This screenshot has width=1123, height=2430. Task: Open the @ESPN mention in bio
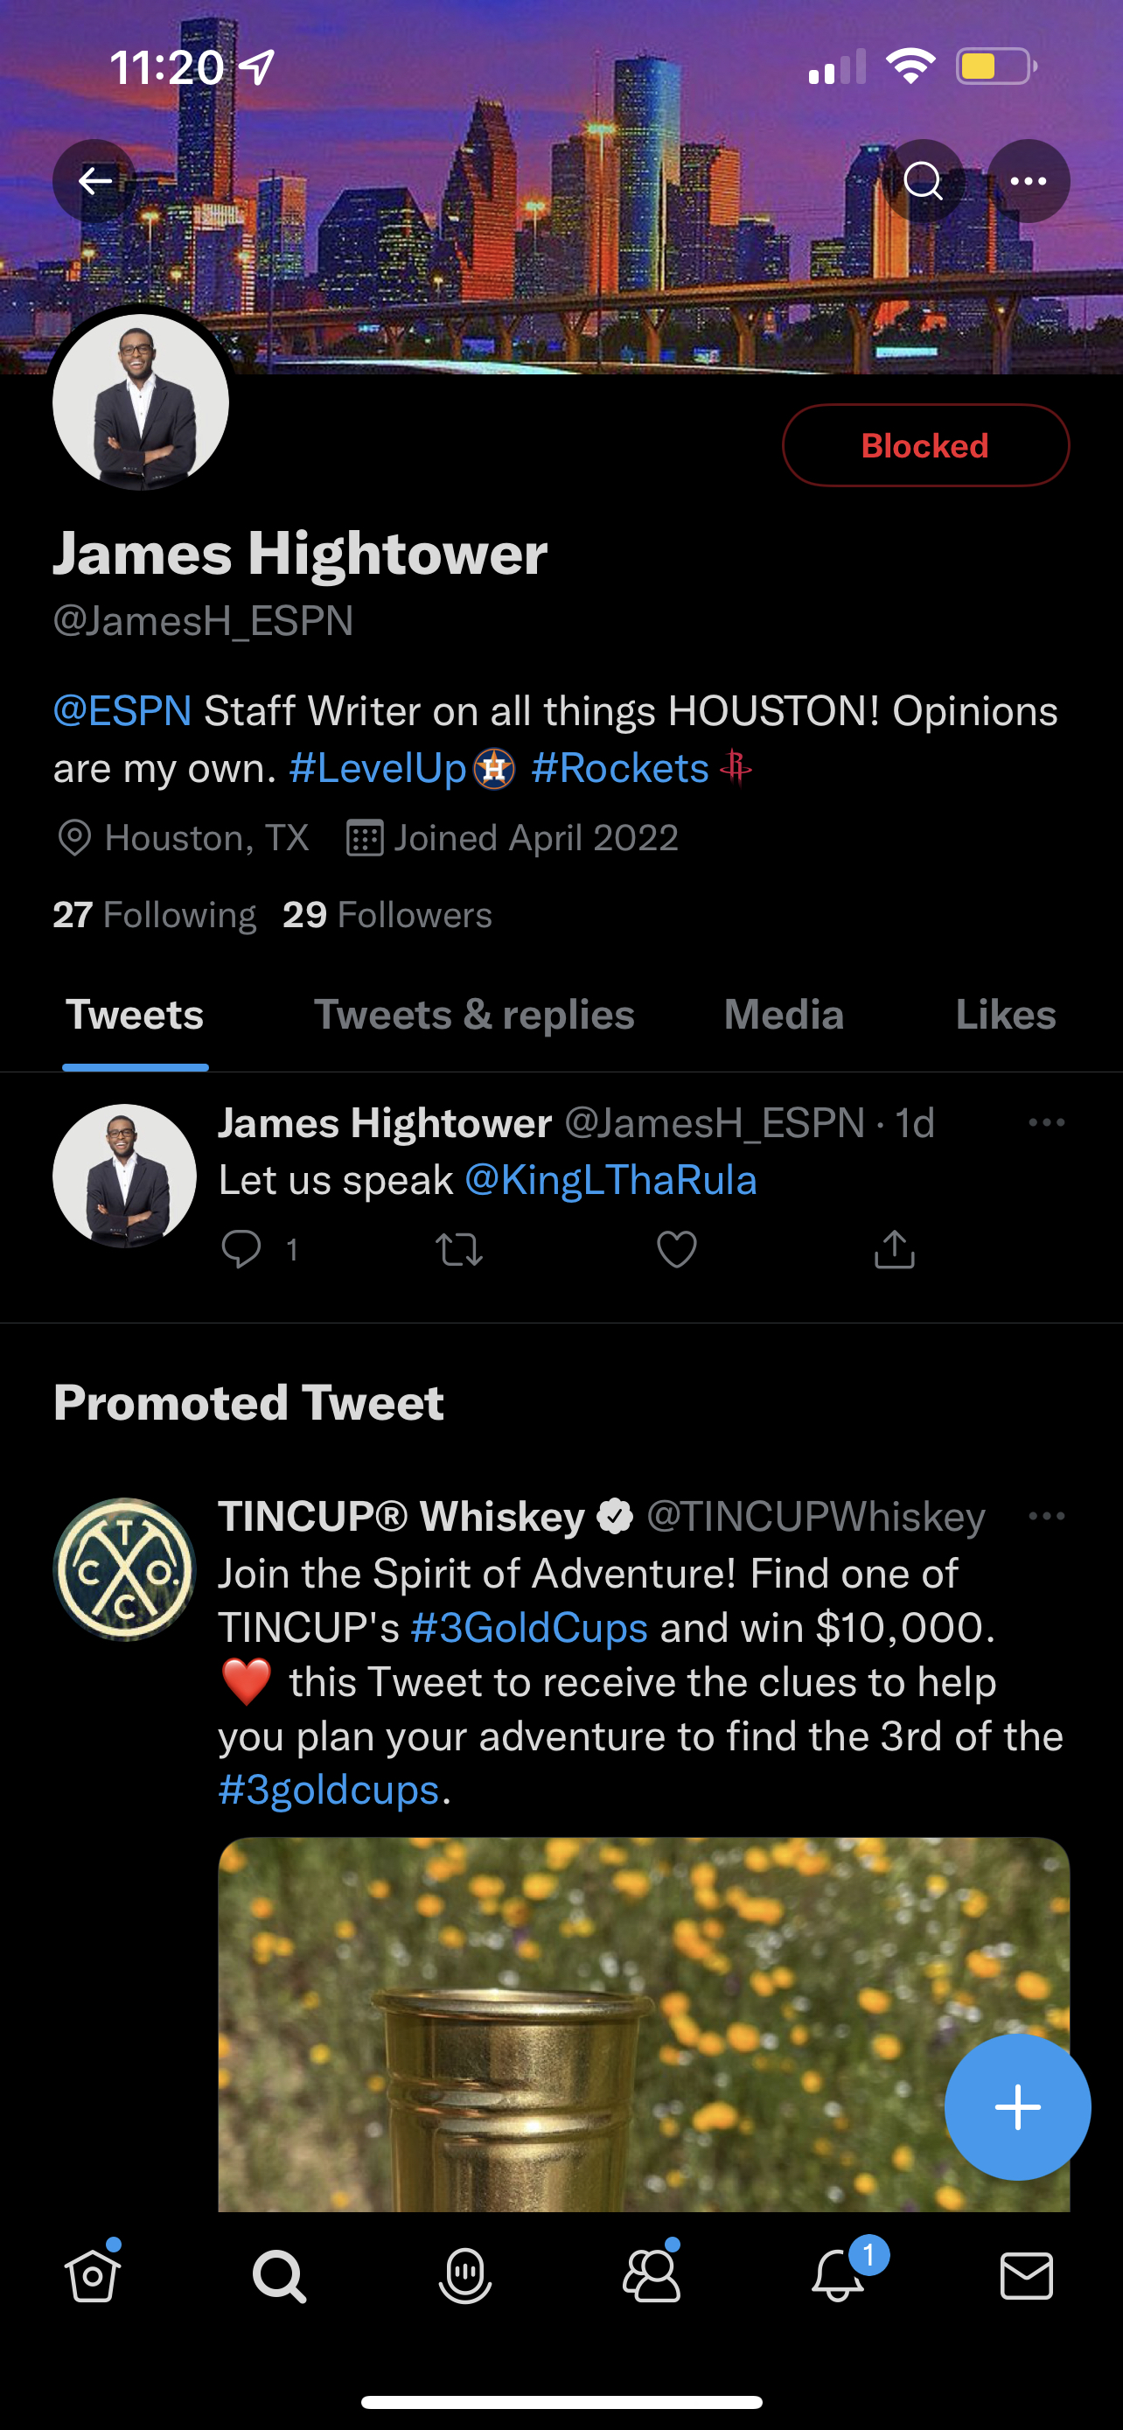click(122, 710)
